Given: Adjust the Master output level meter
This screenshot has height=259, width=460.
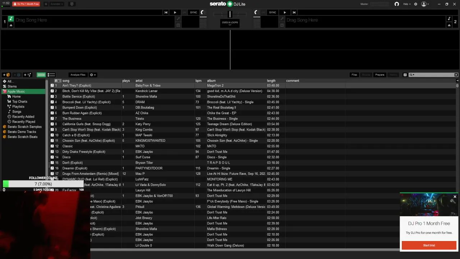Looking at the screenshot, I should coord(379,4).
